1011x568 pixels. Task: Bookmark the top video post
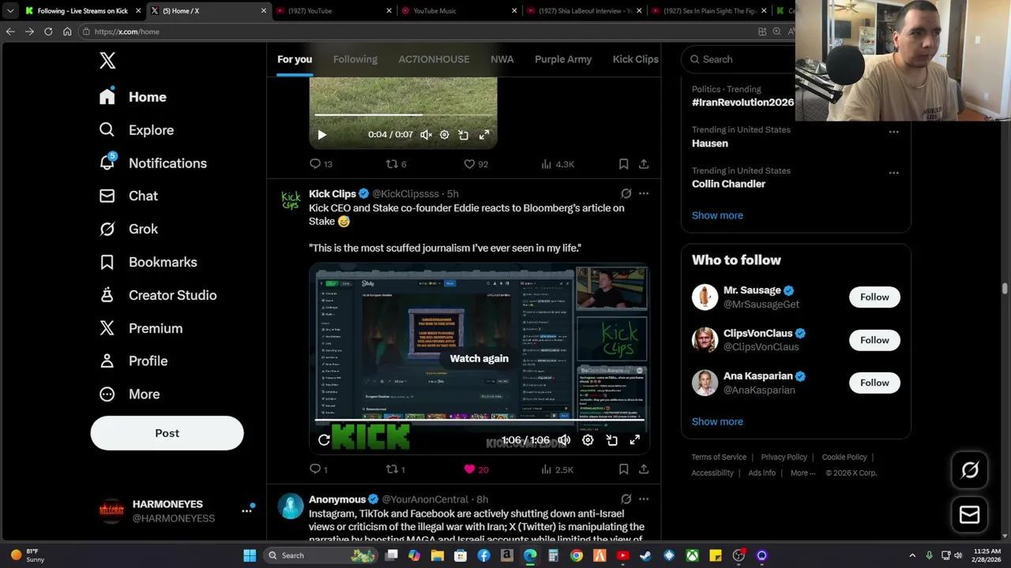[x=623, y=164]
